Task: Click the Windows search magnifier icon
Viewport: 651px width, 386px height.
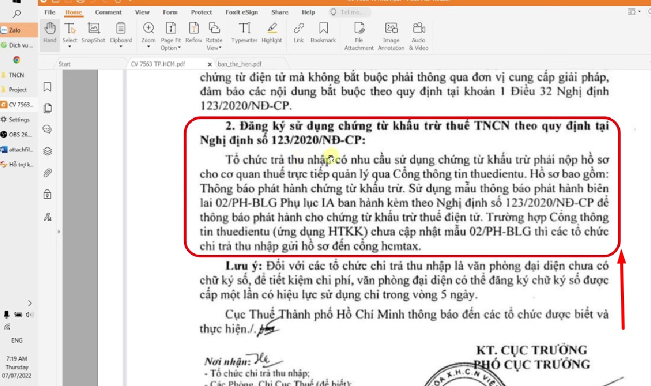Action: pyautogui.click(x=17, y=13)
